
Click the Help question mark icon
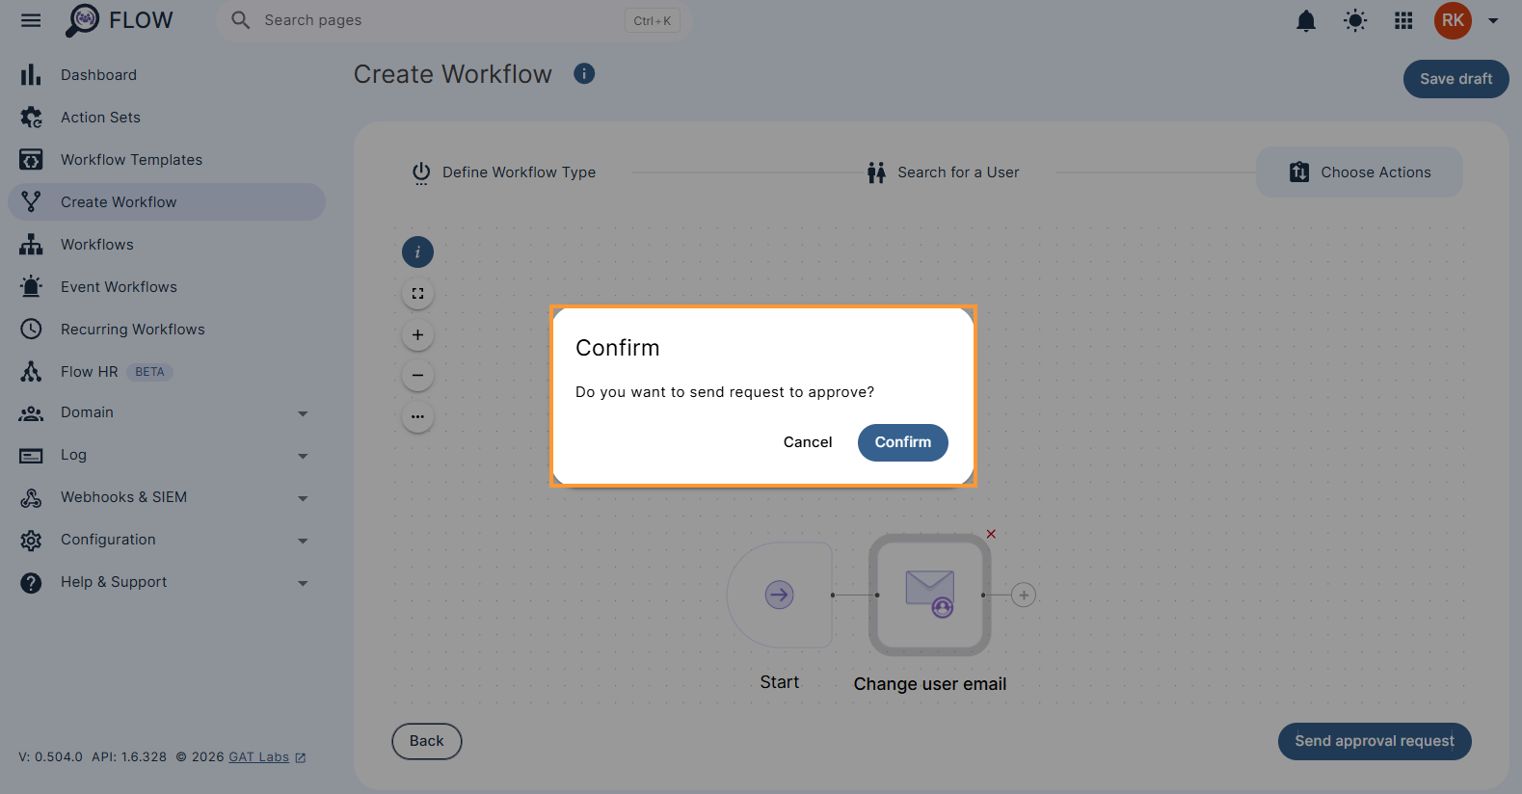(x=31, y=583)
